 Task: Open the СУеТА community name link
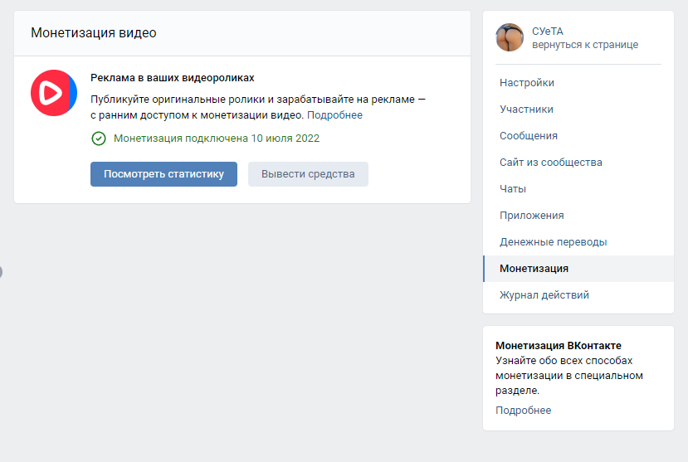(x=548, y=32)
